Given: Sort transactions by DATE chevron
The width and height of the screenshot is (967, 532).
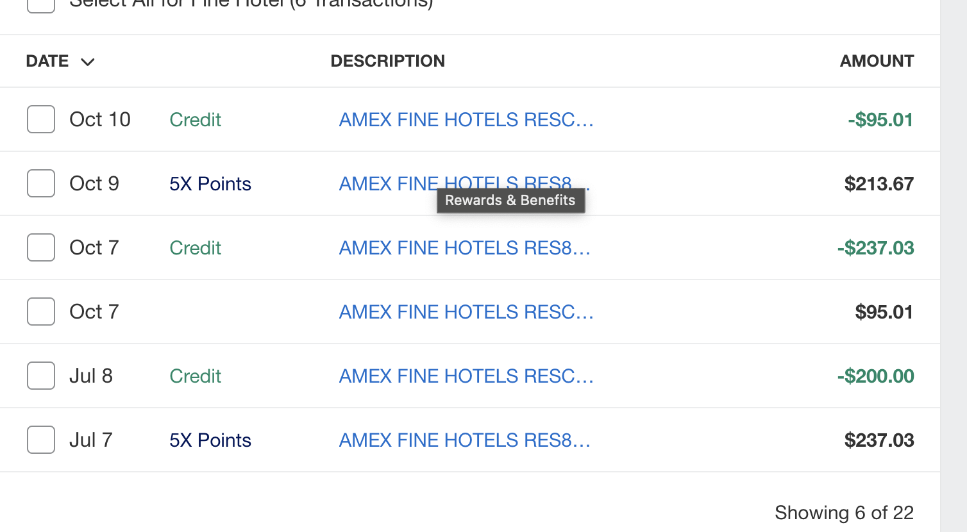Looking at the screenshot, I should pyautogui.click(x=88, y=62).
